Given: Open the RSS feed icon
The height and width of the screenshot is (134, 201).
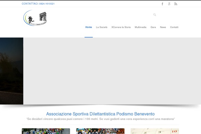Looking at the screenshot, I should (176, 4).
